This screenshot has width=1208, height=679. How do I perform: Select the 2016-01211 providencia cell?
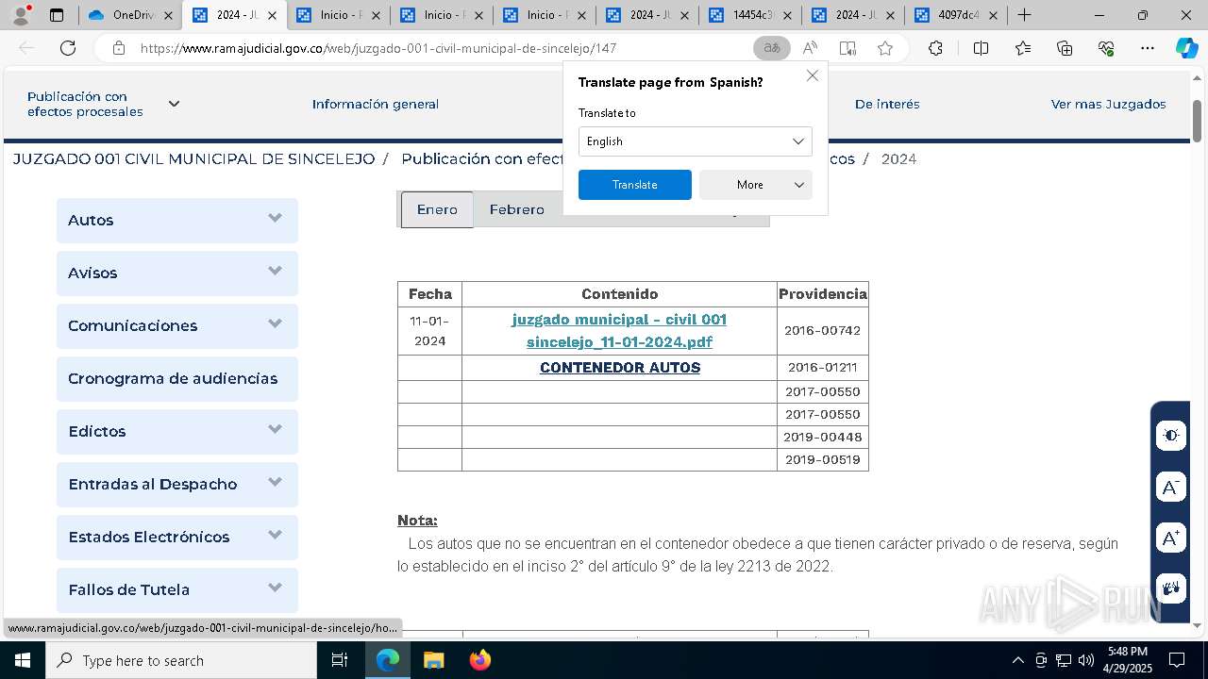pos(823,368)
